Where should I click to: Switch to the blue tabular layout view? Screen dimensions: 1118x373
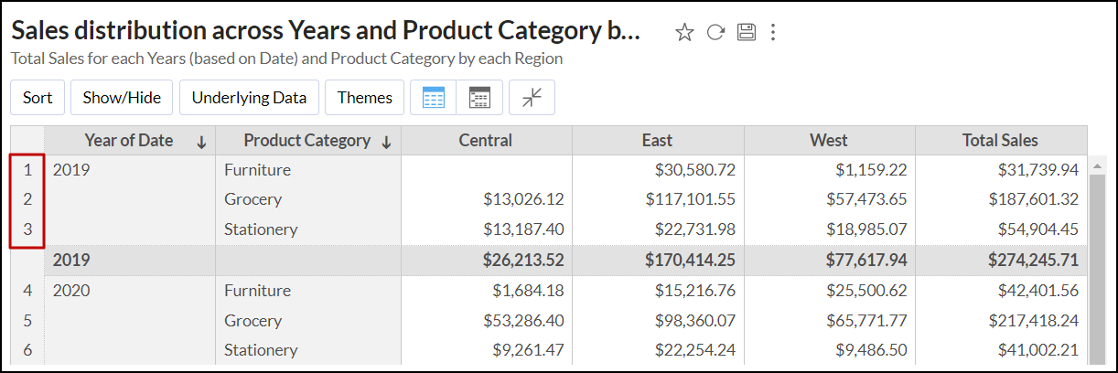click(x=434, y=98)
